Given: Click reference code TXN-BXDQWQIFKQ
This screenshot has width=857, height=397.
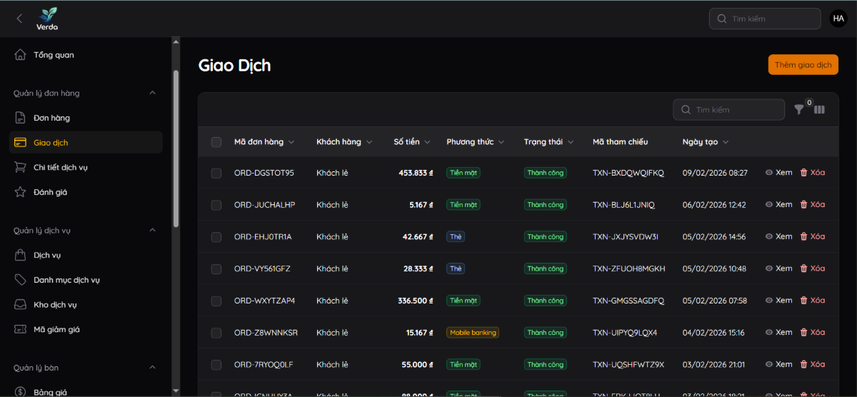Looking at the screenshot, I should [628, 173].
